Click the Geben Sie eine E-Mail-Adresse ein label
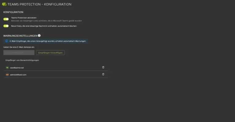The width and height of the screenshot is (235, 122). pos(19,47)
